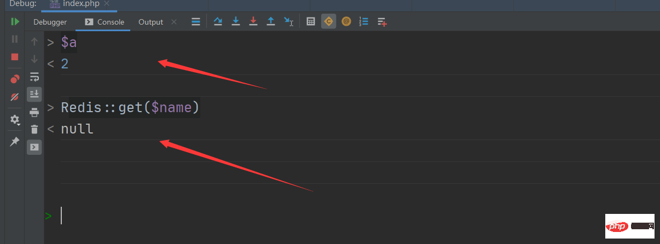The image size is (660, 244).
Task: Pin the debug tab with the pin icon
Action: click(15, 141)
